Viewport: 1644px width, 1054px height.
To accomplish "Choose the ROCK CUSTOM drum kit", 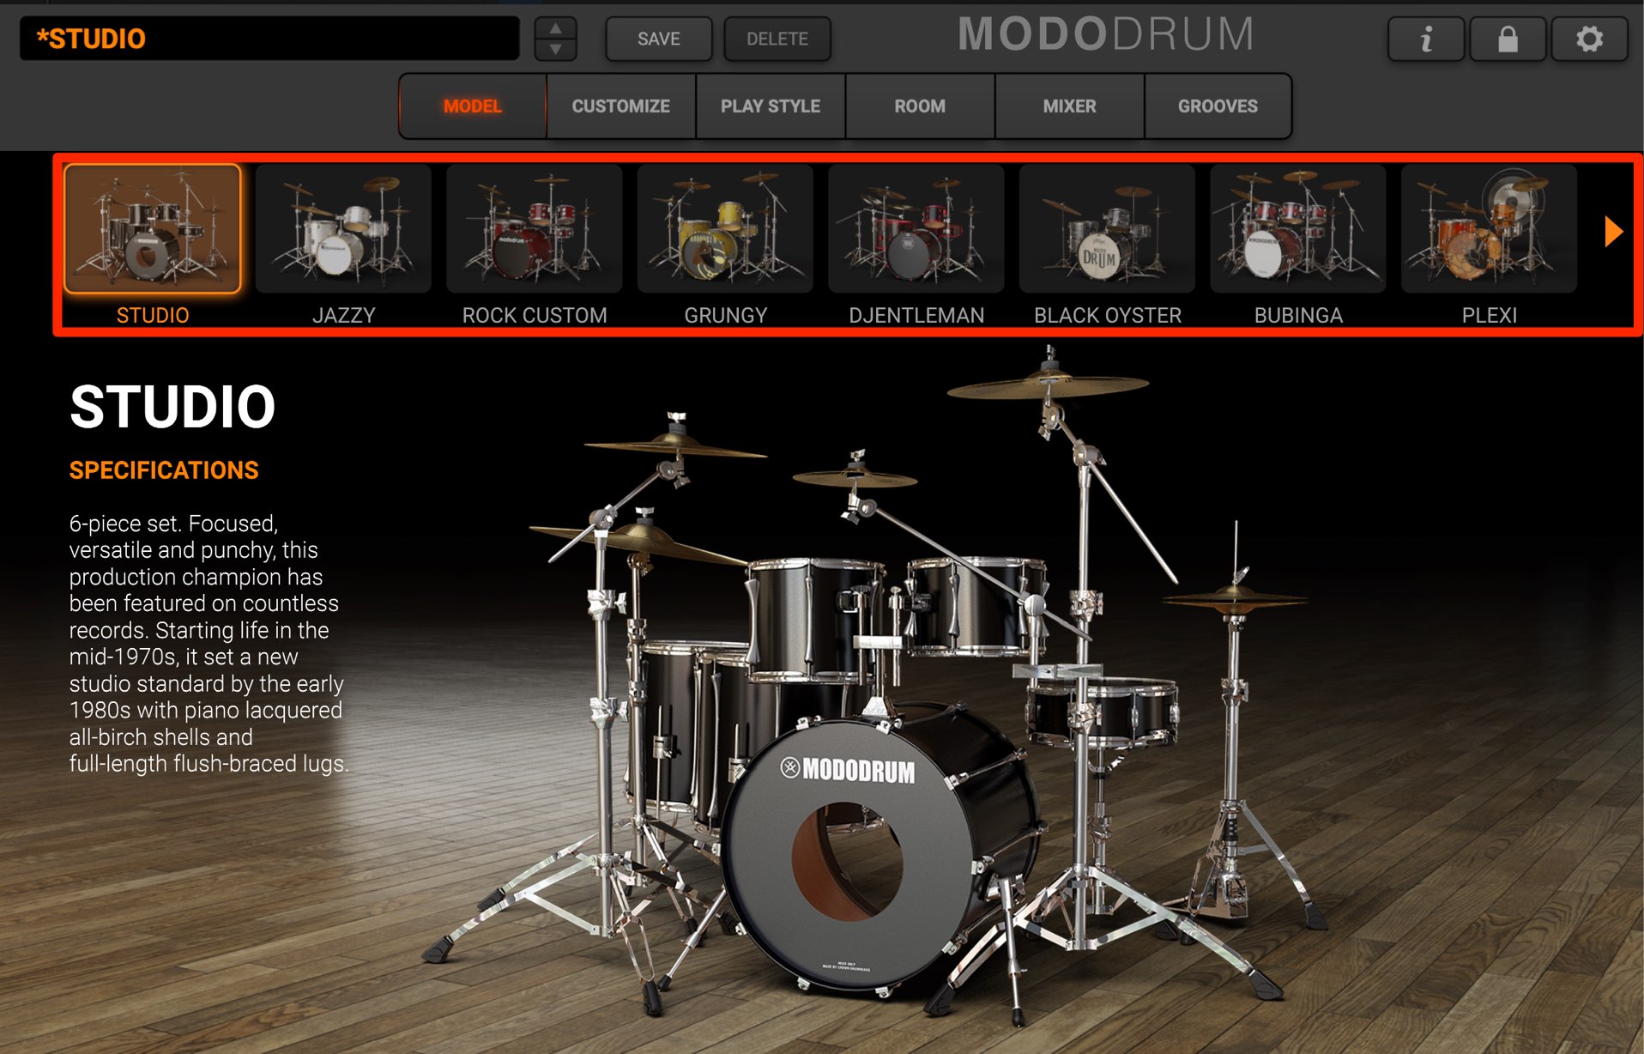I will coord(535,229).
